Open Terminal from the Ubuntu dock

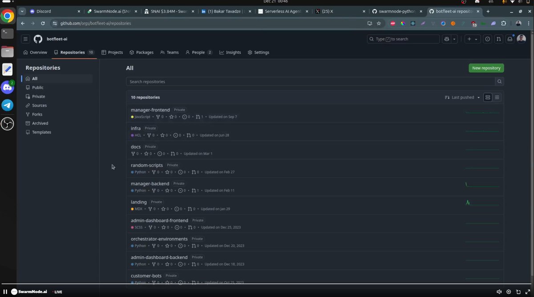pyautogui.click(x=8, y=33)
